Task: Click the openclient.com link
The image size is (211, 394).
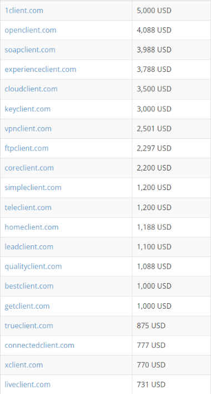Action: coord(31,30)
